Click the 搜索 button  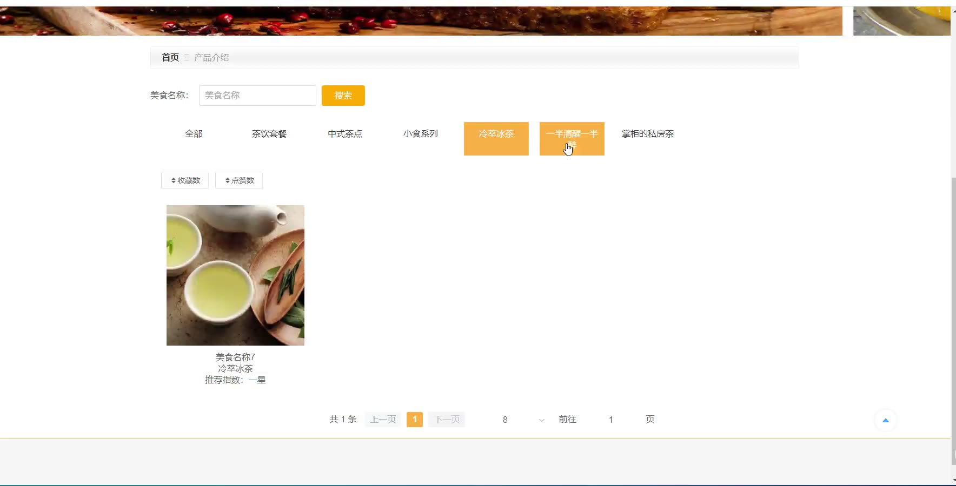(x=343, y=96)
